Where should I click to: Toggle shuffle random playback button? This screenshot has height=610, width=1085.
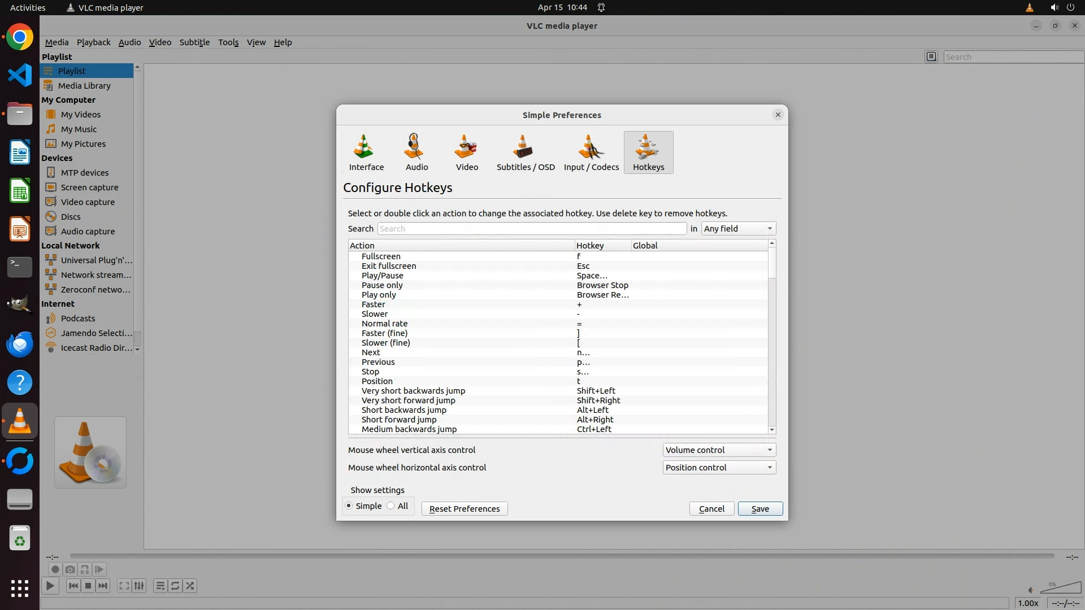[190, 586]
